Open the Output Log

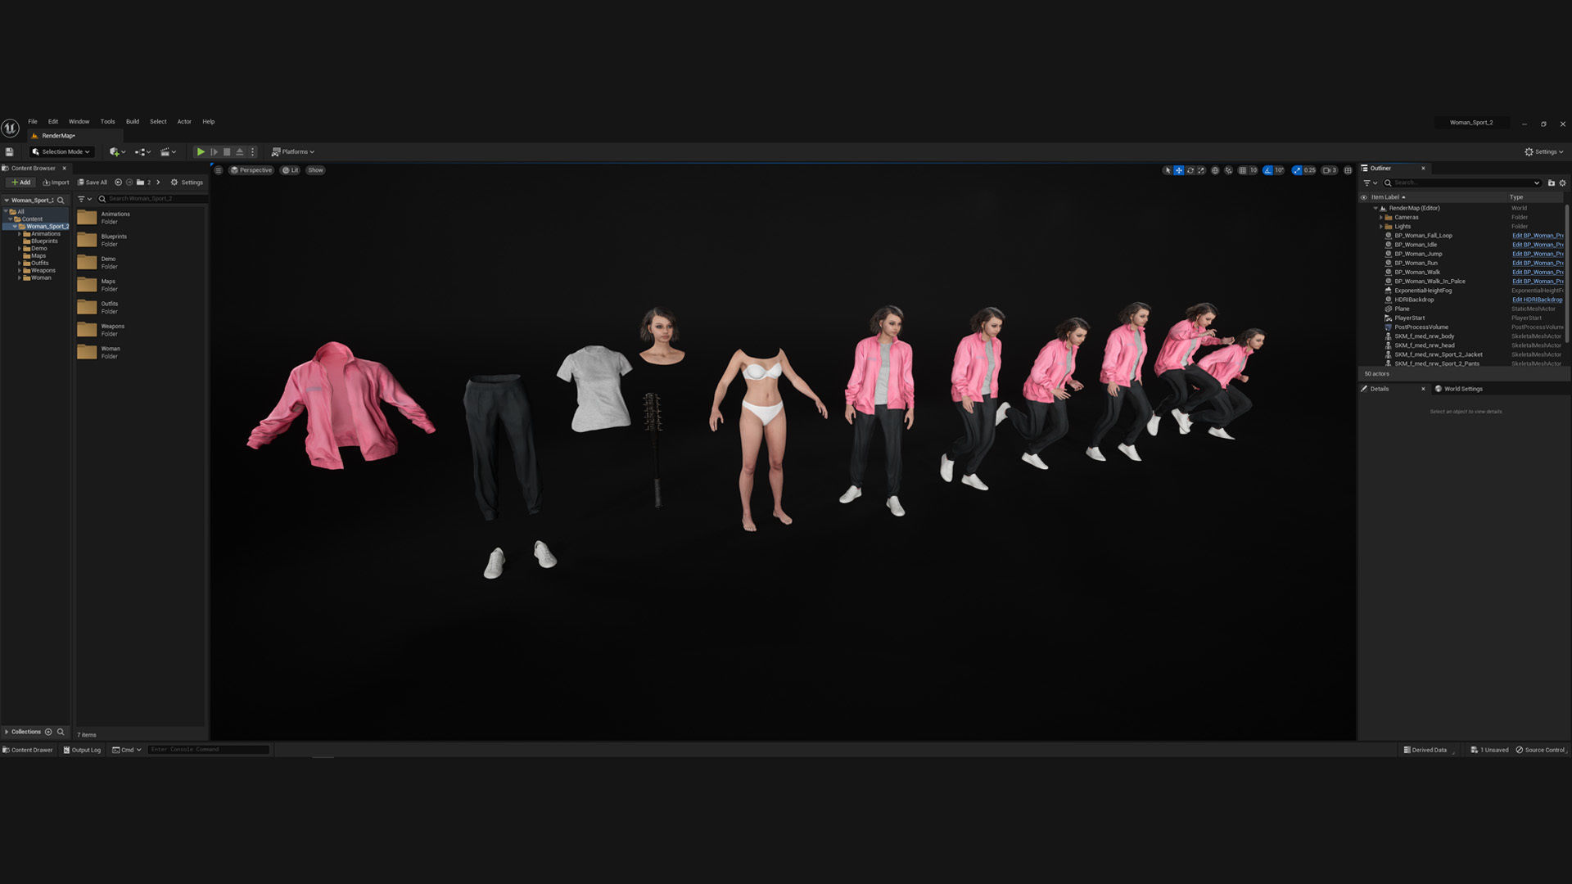(x=82, y=750)
